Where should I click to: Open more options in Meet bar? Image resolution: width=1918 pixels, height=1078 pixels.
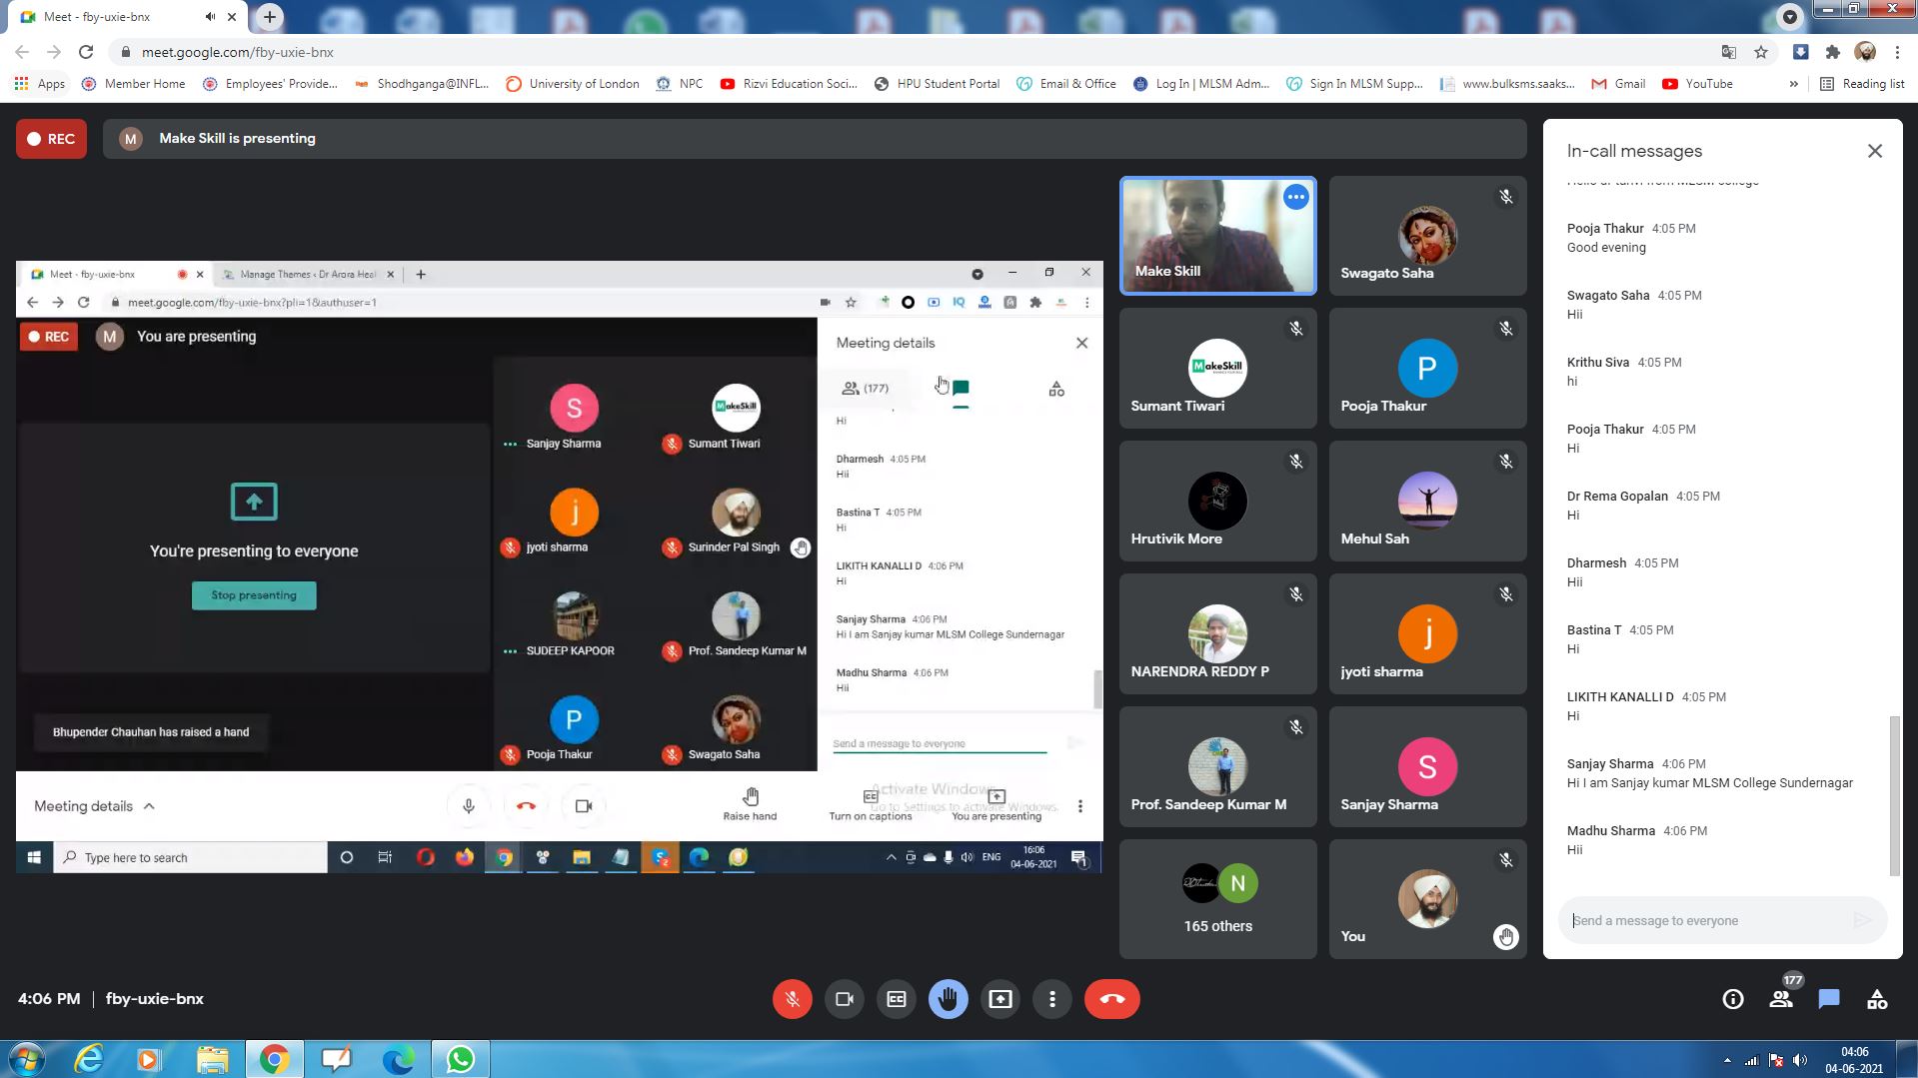pyautogui.click(x=1052, y=999)
